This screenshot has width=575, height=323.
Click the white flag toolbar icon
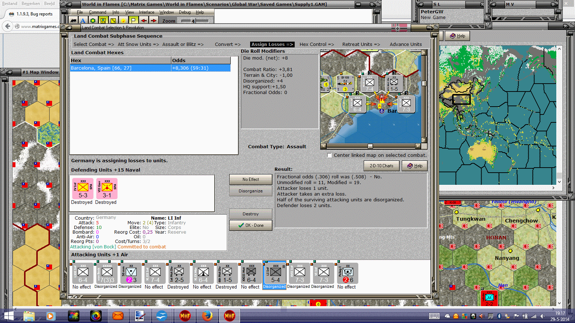tap(133, 20)
